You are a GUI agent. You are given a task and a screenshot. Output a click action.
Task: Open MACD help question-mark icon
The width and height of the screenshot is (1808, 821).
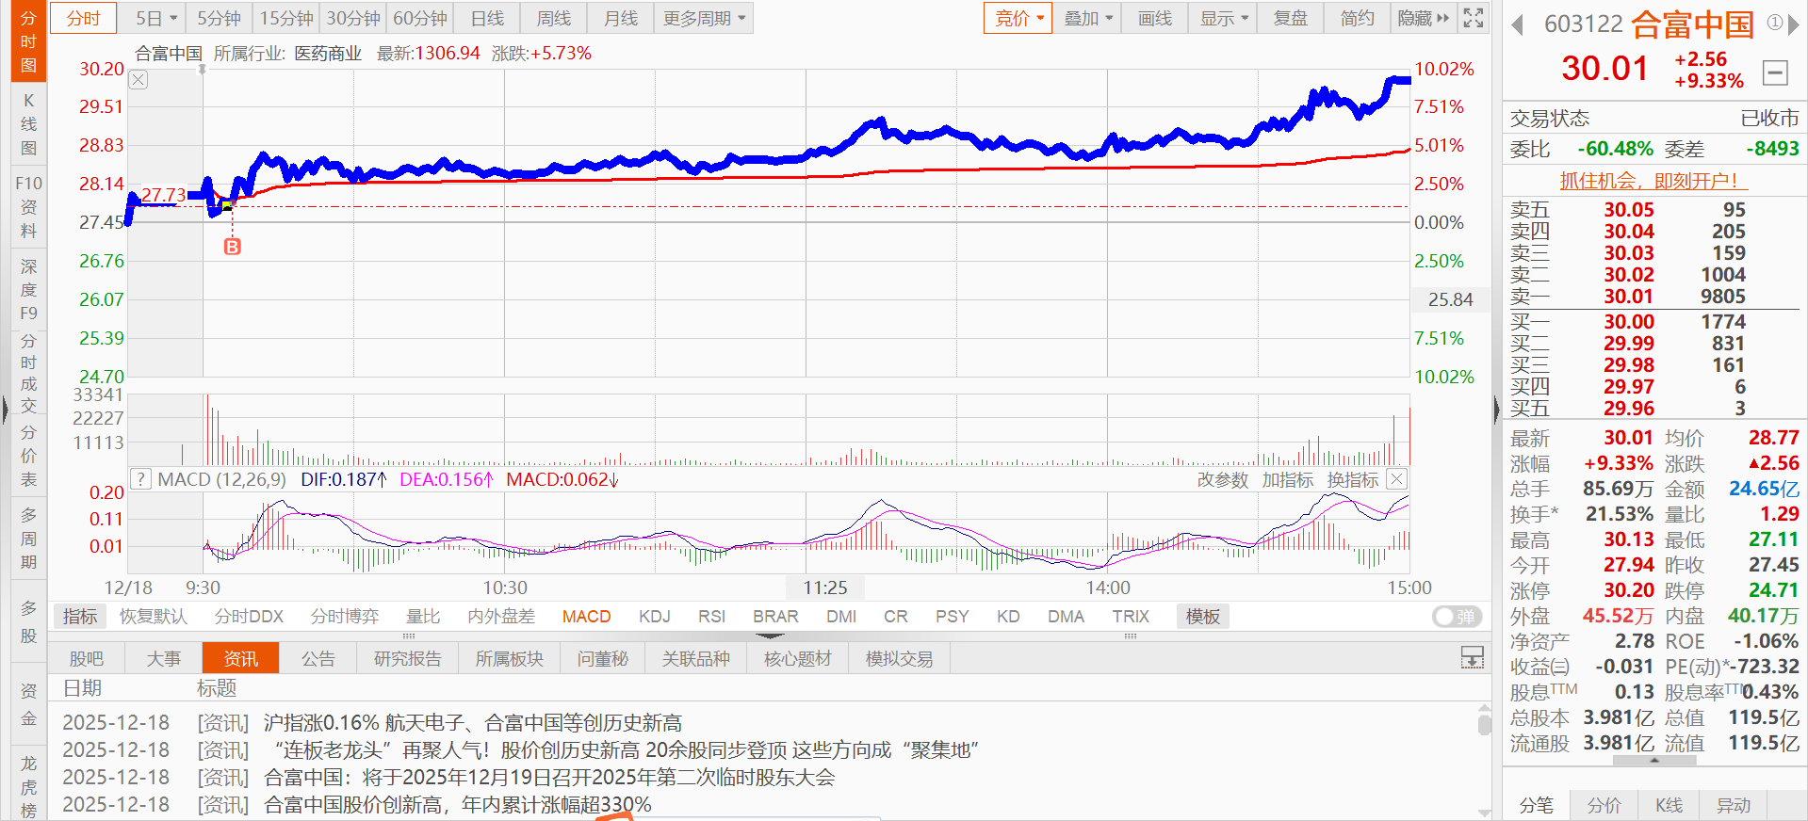pyautogui.click(x=140, y=479)
